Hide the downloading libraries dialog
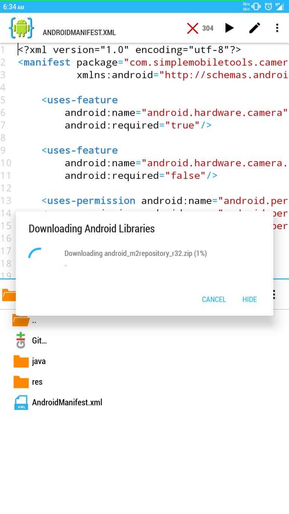This screenshot has width=289, height=514. (249, 299)
